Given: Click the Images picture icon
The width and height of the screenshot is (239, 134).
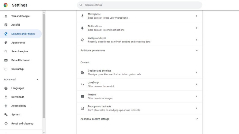Looking at the screenshot, I should 82,96.
